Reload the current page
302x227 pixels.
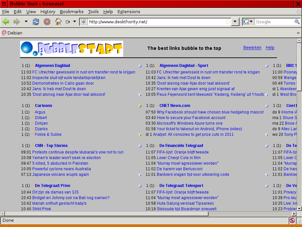coord(36,21)
